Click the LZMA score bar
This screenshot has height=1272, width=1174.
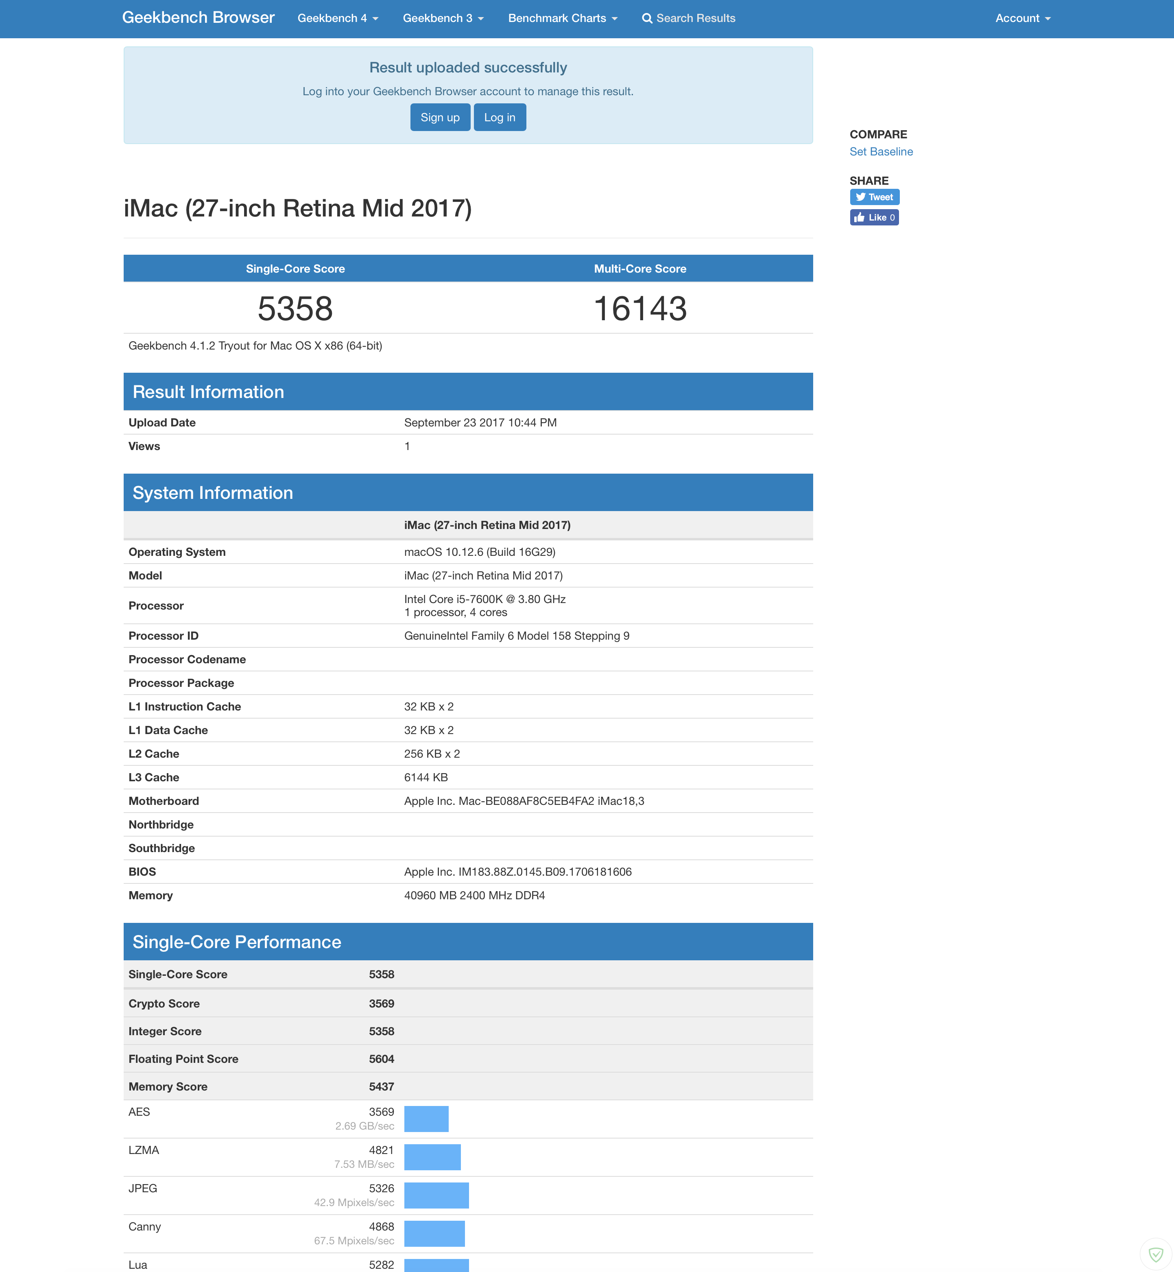433,1157
